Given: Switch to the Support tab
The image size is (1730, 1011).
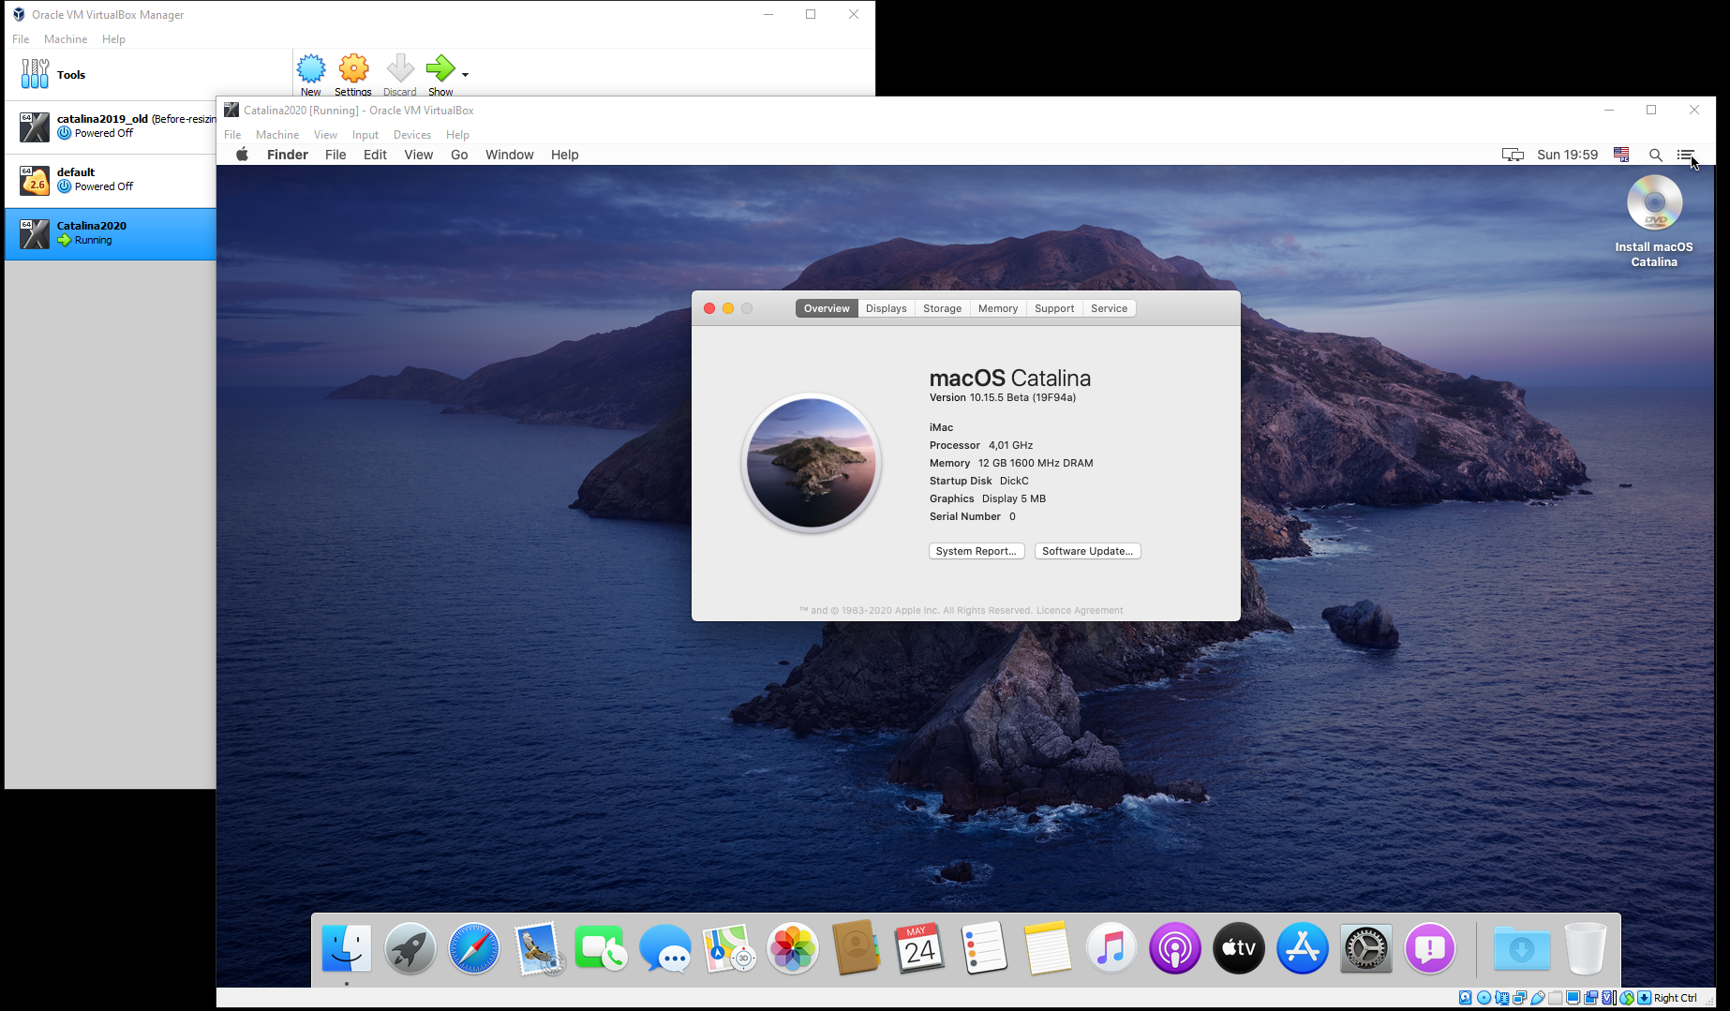Looking at the screenshot, I should [x=1054, y=308].
